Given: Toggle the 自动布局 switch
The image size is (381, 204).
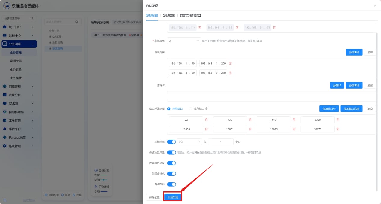Looking at the screenshot, I should (171, 184).
